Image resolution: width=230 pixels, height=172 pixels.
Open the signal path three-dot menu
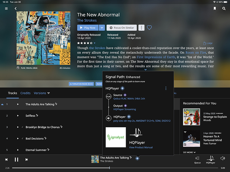(166, 88)
